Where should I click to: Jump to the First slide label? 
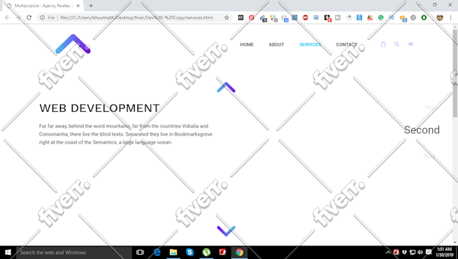pyautogui.click(x=430, y=108)
